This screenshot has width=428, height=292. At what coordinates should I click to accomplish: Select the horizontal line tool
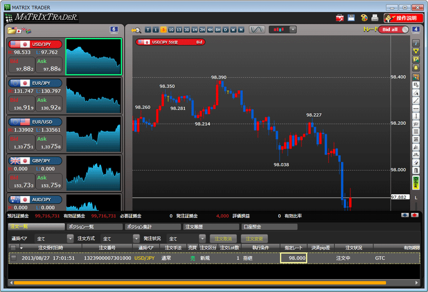416,108
